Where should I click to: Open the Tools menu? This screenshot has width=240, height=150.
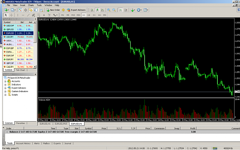(39, 5)
